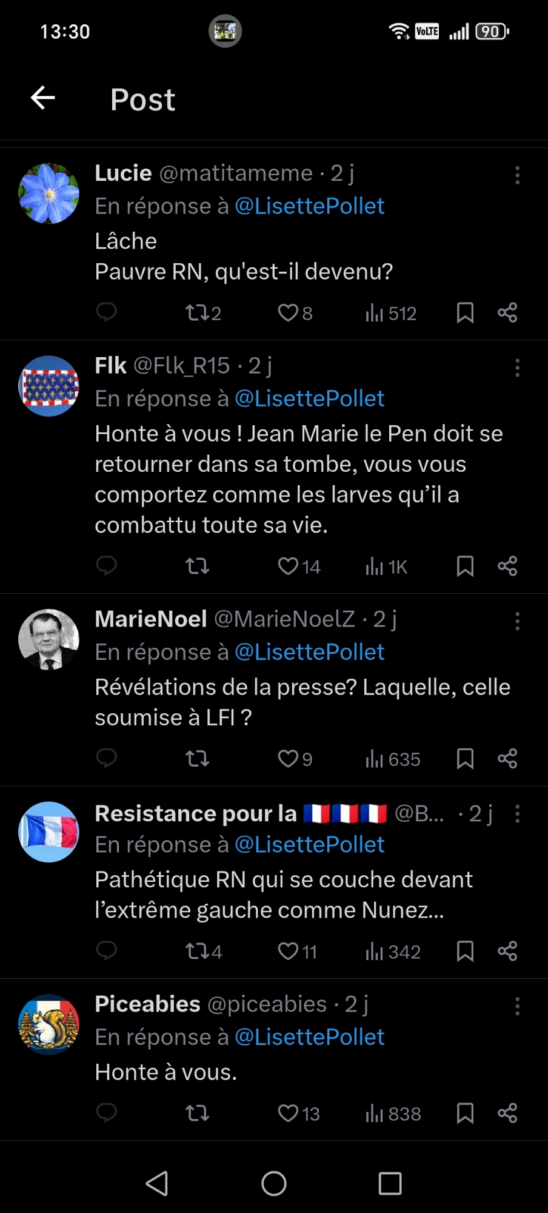Viewport: 548px width, 1213px height.
Task: Go back using the Post header arrow
Action: (43, 98)
